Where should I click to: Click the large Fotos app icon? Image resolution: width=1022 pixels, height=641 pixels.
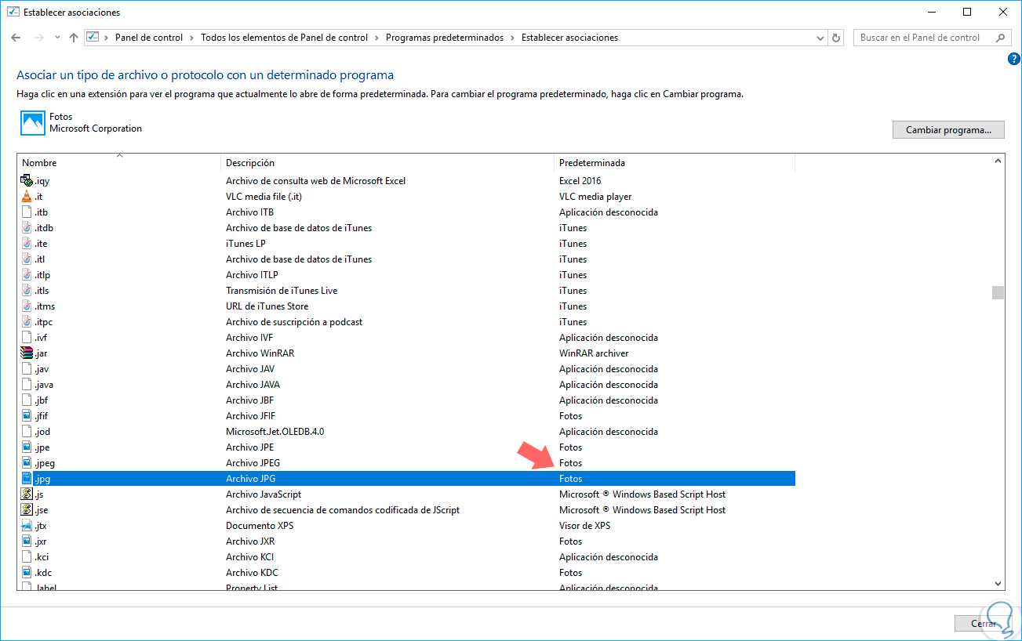pyautogui.click(x=33, y=123)
